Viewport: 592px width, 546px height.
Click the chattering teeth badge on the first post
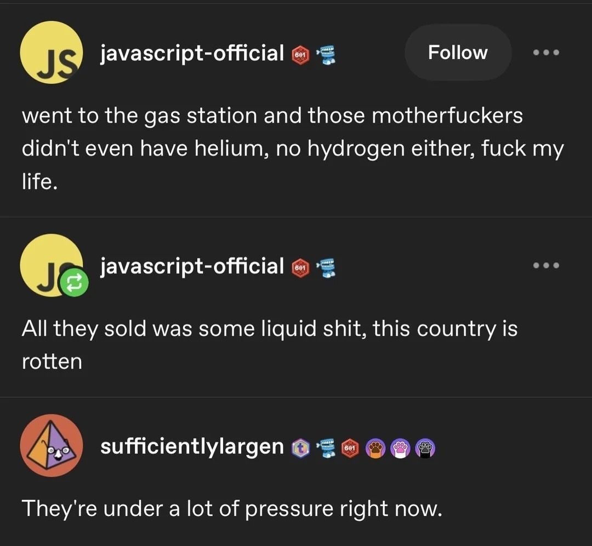[325, 53]
